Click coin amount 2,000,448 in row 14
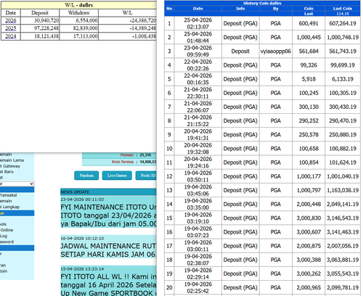The height and width of the screenshot is (296, 363). coord(309,204)
